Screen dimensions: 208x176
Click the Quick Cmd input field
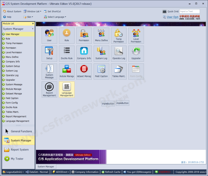(189, 11)
